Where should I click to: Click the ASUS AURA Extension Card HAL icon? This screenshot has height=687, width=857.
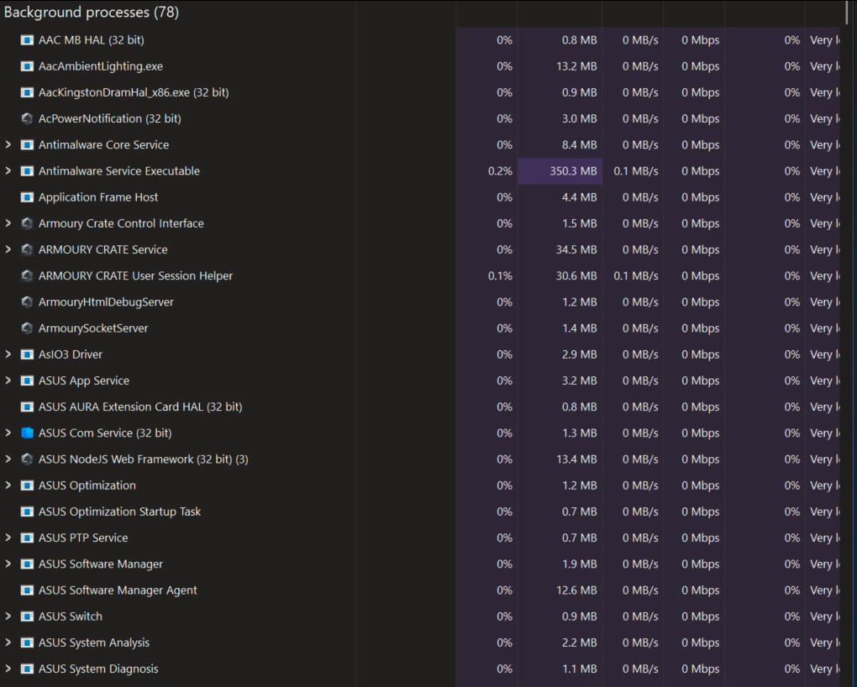pos(27,407)
